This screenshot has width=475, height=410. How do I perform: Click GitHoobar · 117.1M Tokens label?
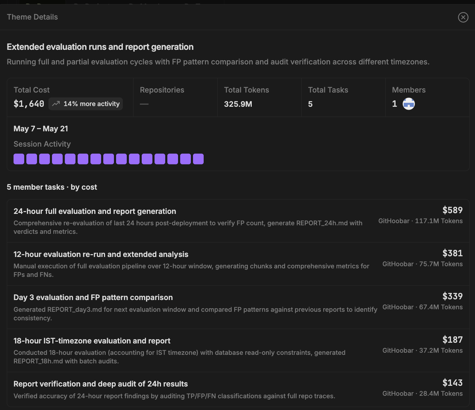pyautogui.click(x=421, y=221)
